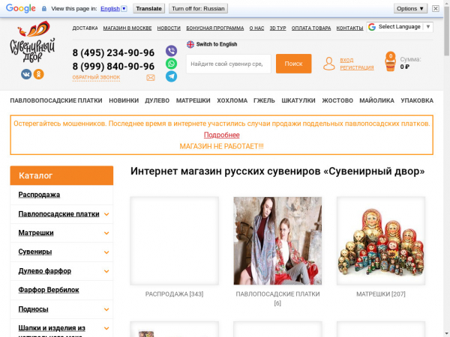Screen dimensions: 450x337
Task: Click the Translate button
Action: click(148, 8)
